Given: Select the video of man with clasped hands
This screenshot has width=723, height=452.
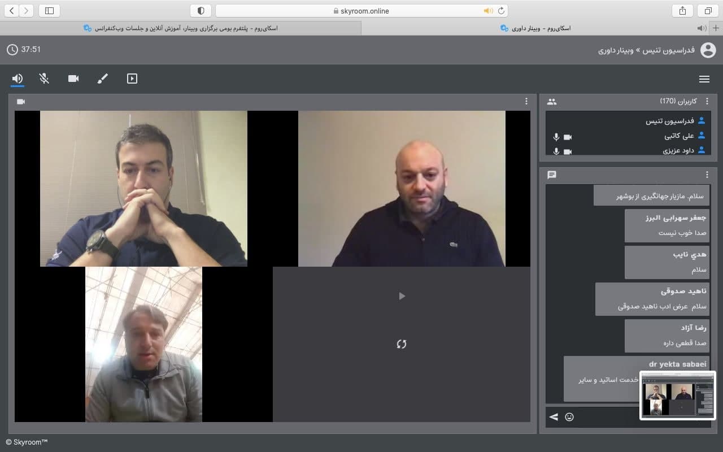Looking at the screenshot, I should 143,188.
